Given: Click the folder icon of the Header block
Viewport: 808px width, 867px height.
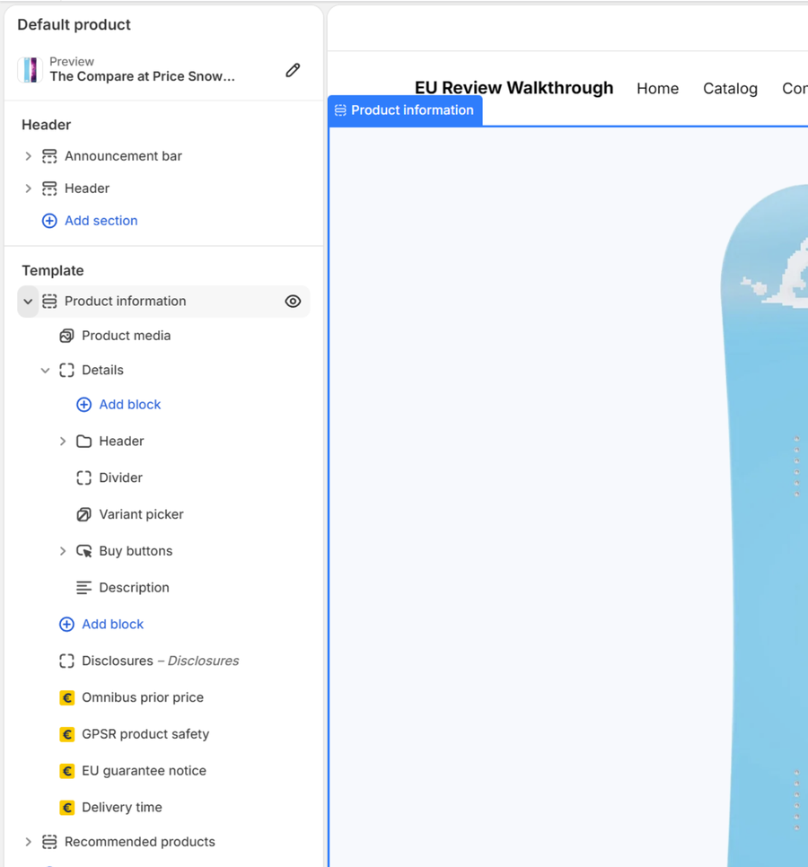Looking at the screenshot, I should coord(83,442).
